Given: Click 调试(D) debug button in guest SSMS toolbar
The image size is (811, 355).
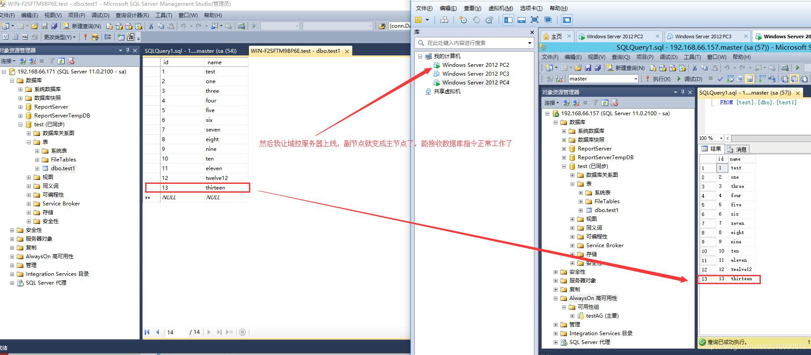Looking at the screenshot, I should (x=689, y=79).
